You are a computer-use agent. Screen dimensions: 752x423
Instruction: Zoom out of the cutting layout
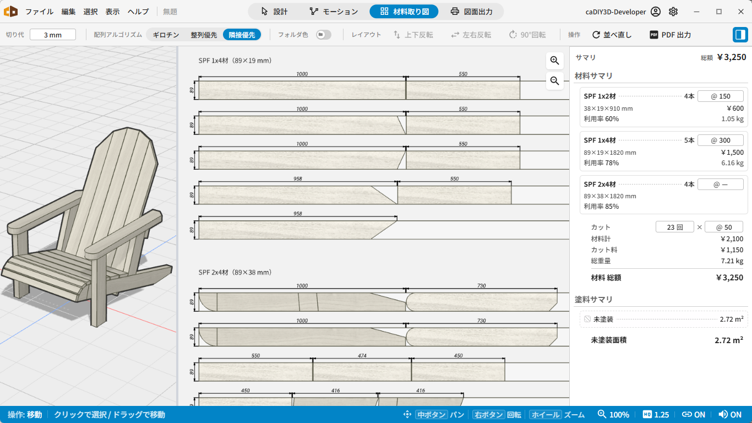[554, 81]
